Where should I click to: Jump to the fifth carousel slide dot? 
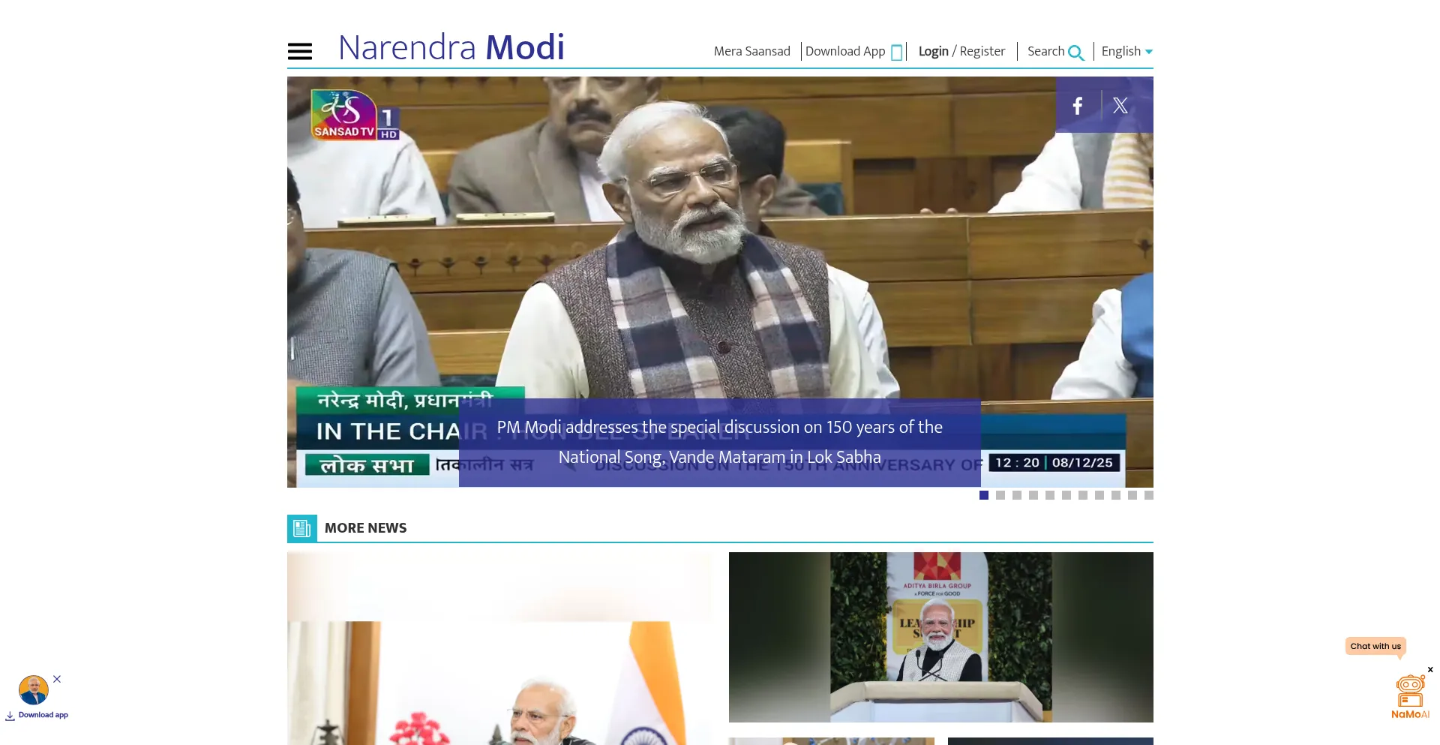(1050, 495)
